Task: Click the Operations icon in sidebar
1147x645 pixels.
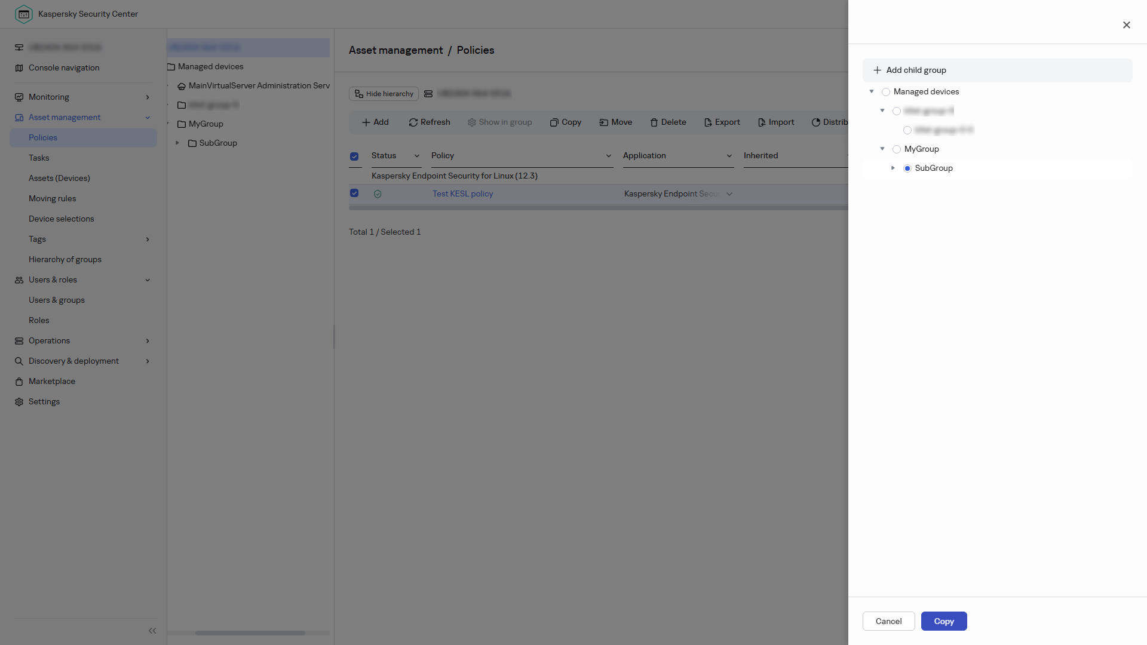Action: click(19, 341)
